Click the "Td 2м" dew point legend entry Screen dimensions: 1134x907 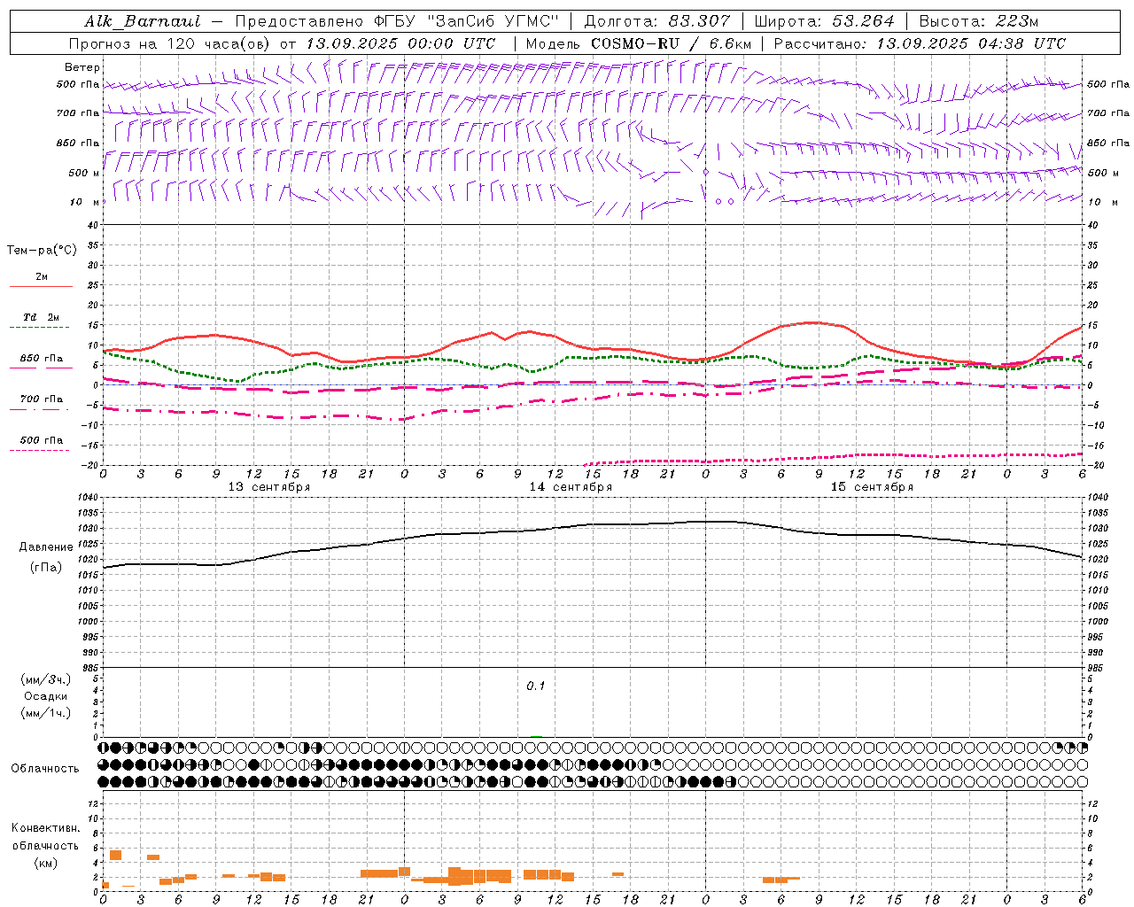pos(42,317)
